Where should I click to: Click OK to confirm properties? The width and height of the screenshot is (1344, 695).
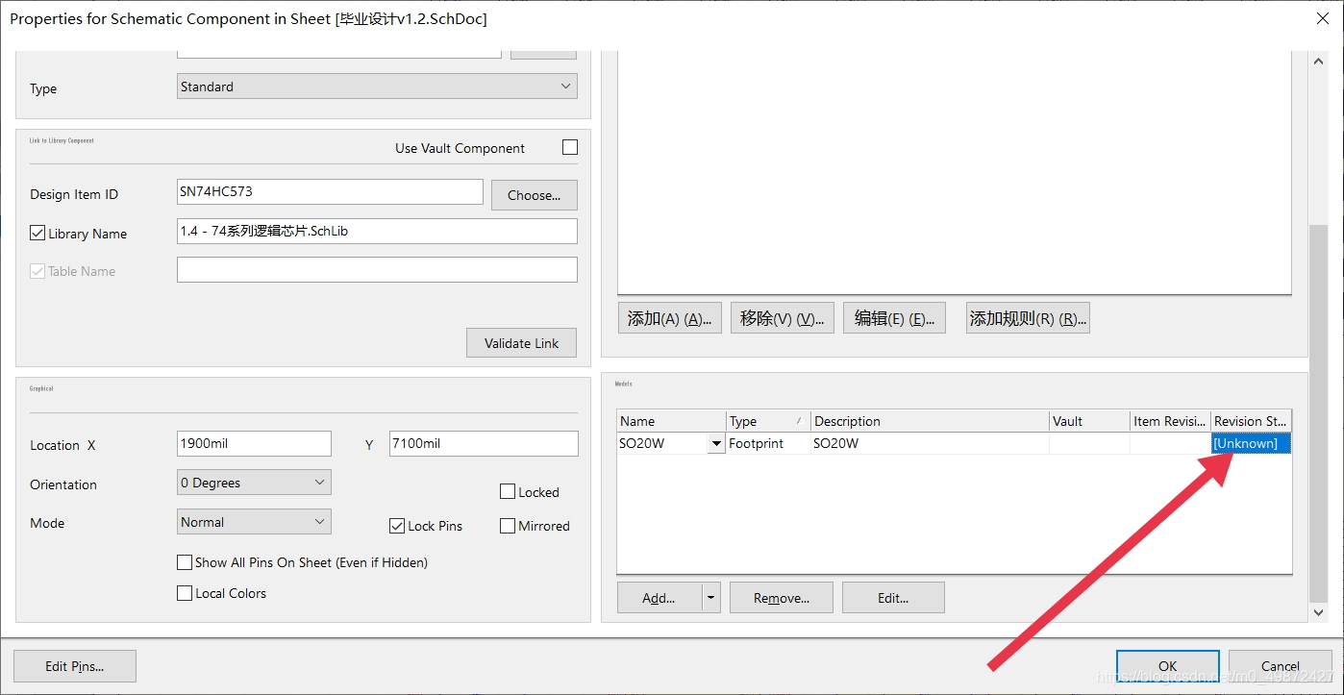tap(1168, 665)
